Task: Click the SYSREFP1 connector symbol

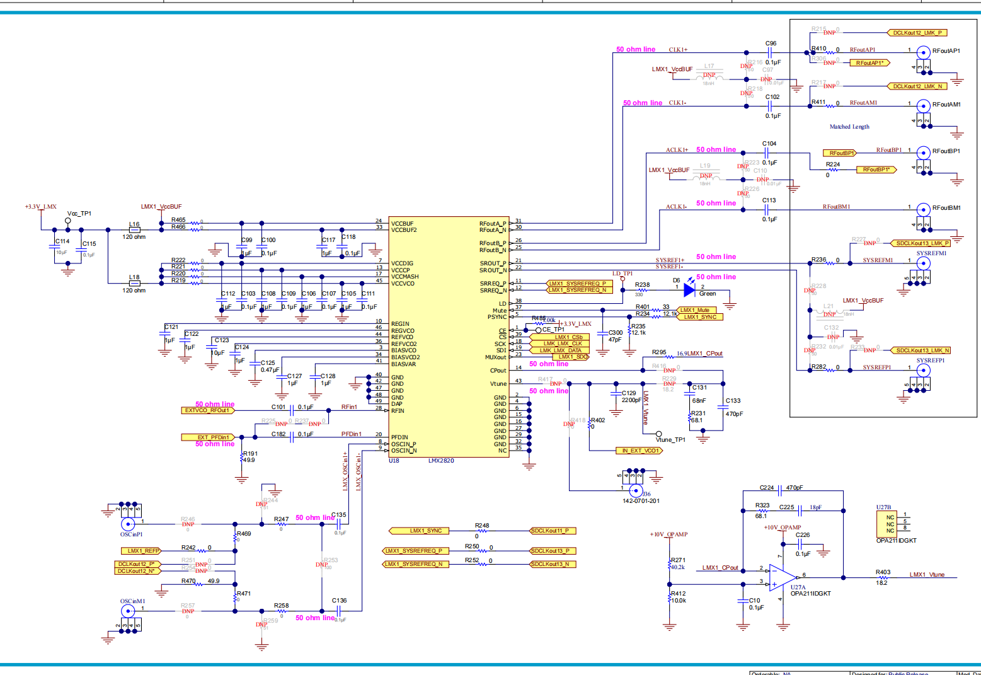Action: pyautogui.click(x=923, y=370)
